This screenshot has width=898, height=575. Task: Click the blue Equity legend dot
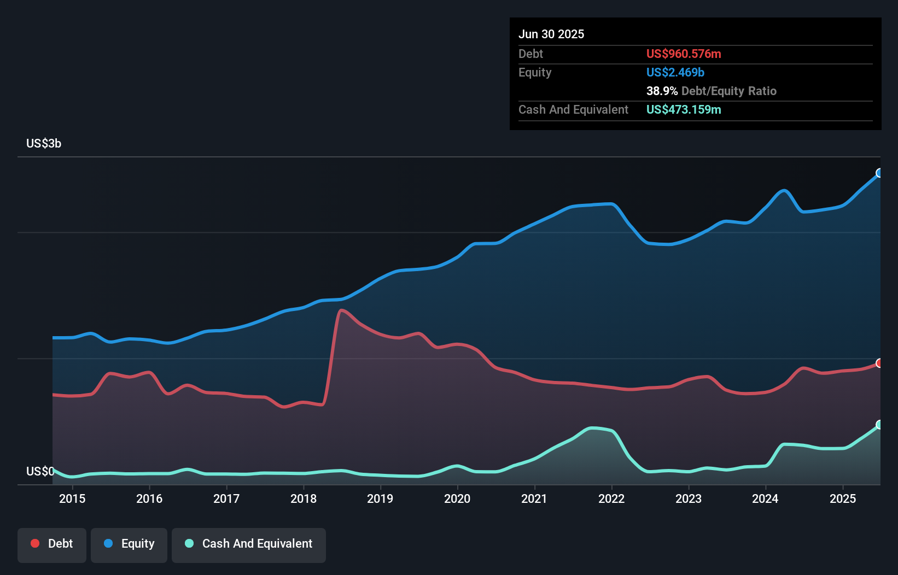click(108, 543)
